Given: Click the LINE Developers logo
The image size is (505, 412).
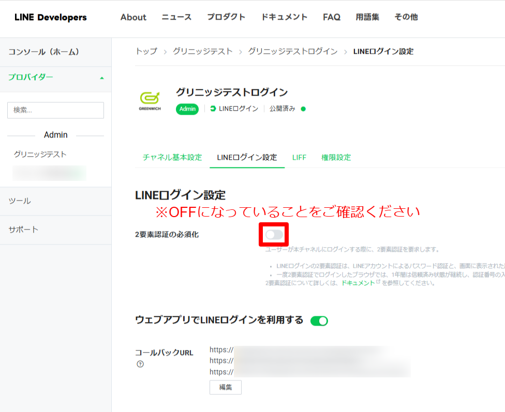Looking at the screenshot, I should [x=51, y=17].
